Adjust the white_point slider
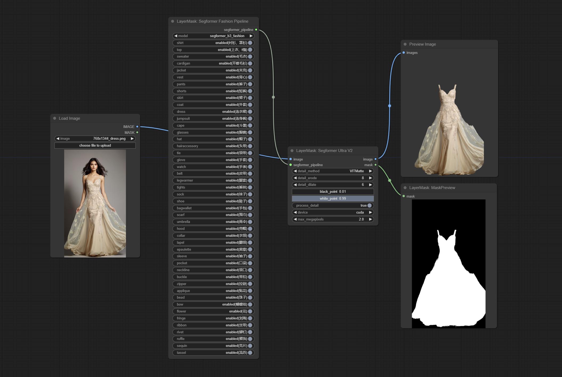The width and height of the screenshot is (562, 377). (333, 199)
